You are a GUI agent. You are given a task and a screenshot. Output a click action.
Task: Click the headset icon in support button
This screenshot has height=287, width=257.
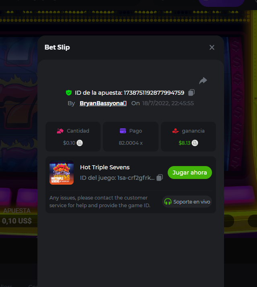coord(168,202)
